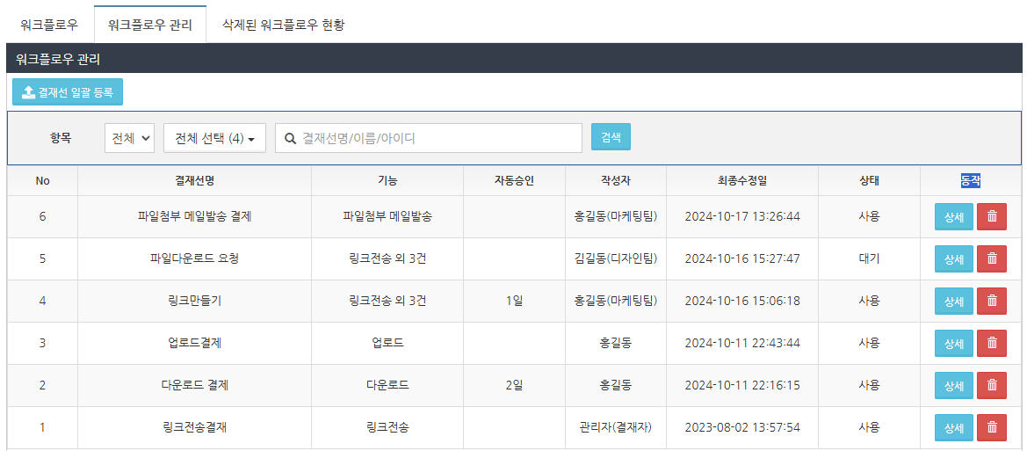Switch to the 워크플로우 tab
The width and height of the screenshot is (1027, 451).
click(x=49, y=25)
